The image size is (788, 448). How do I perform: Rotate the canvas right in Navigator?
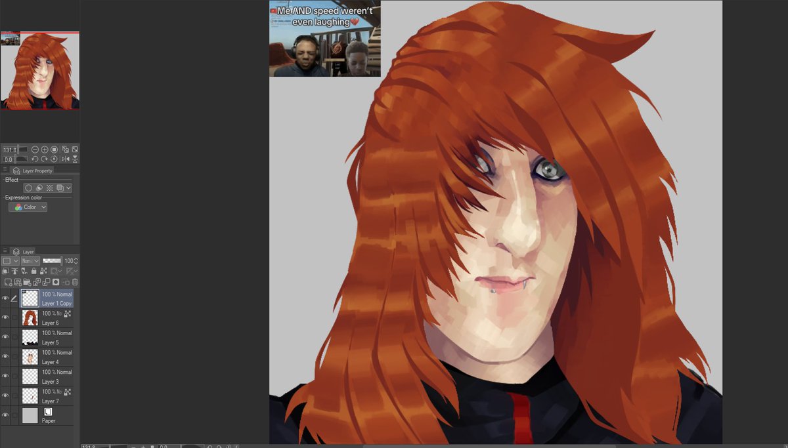[45, 159]
